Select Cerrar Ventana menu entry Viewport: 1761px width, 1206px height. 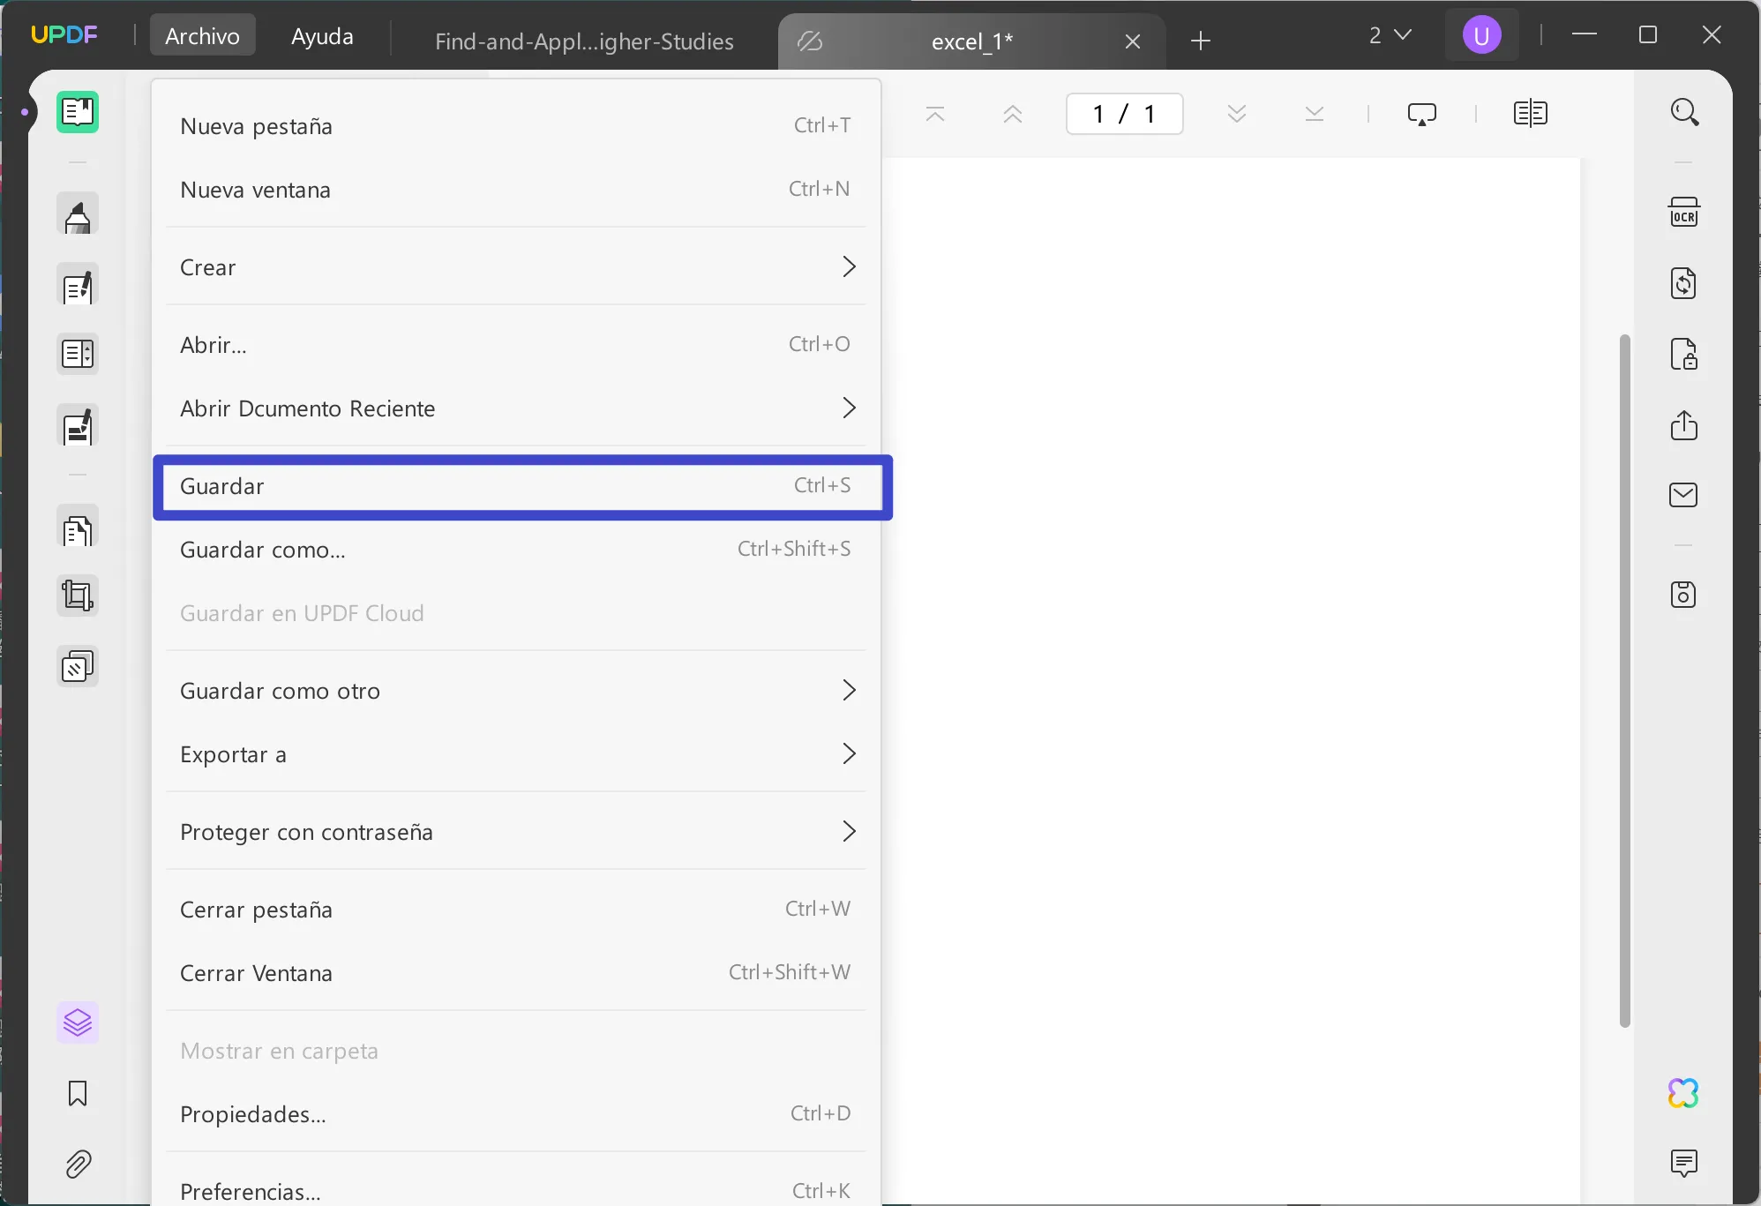tap(516, 973)
